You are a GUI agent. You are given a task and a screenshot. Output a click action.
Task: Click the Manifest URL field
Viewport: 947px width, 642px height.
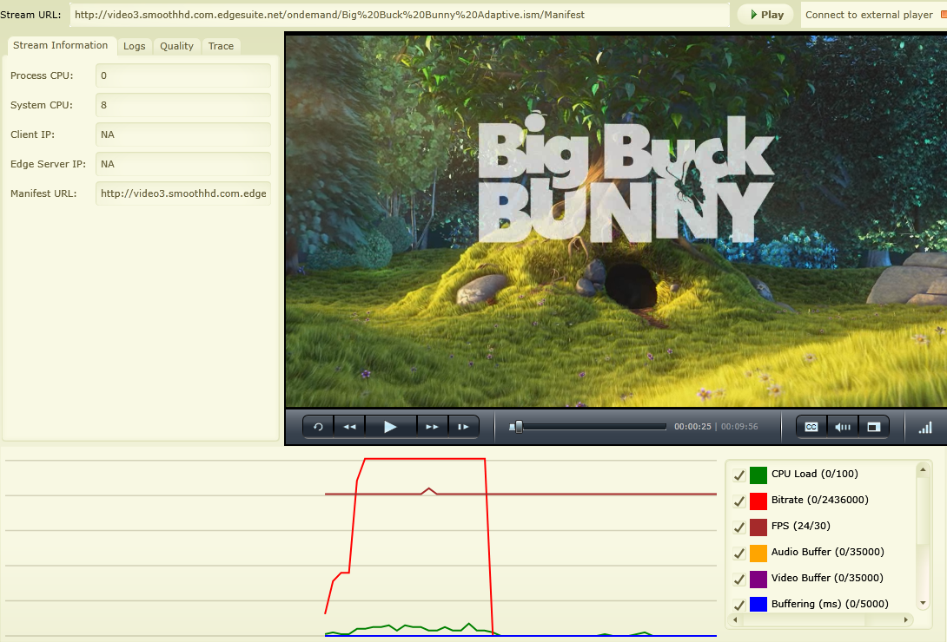coord(183,193)
